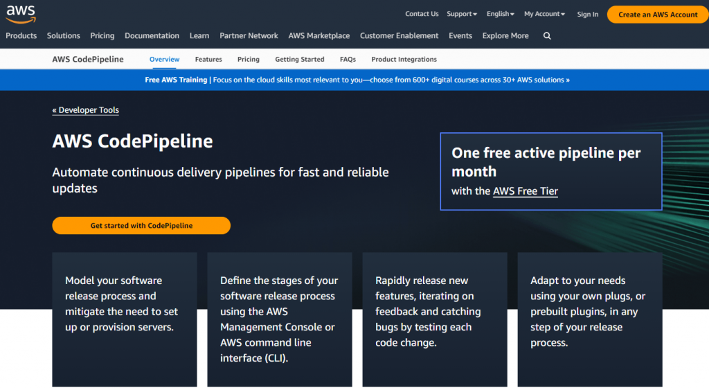
Task: Expand the My Account dropdown
Action: tap(544, 14)
